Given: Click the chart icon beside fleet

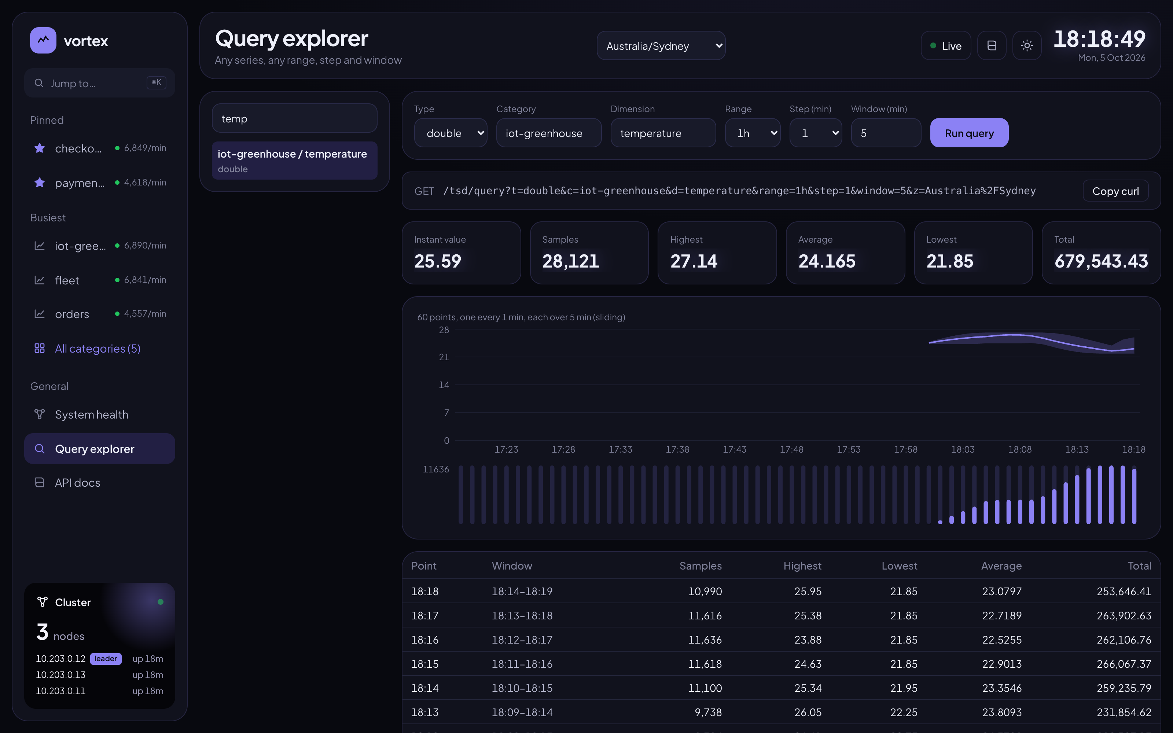Looking at the screenshot, I should click(x=40, y=280).
